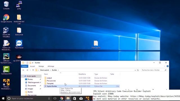Open VMware Workstation from the taskbar

(x=87, y=98)
